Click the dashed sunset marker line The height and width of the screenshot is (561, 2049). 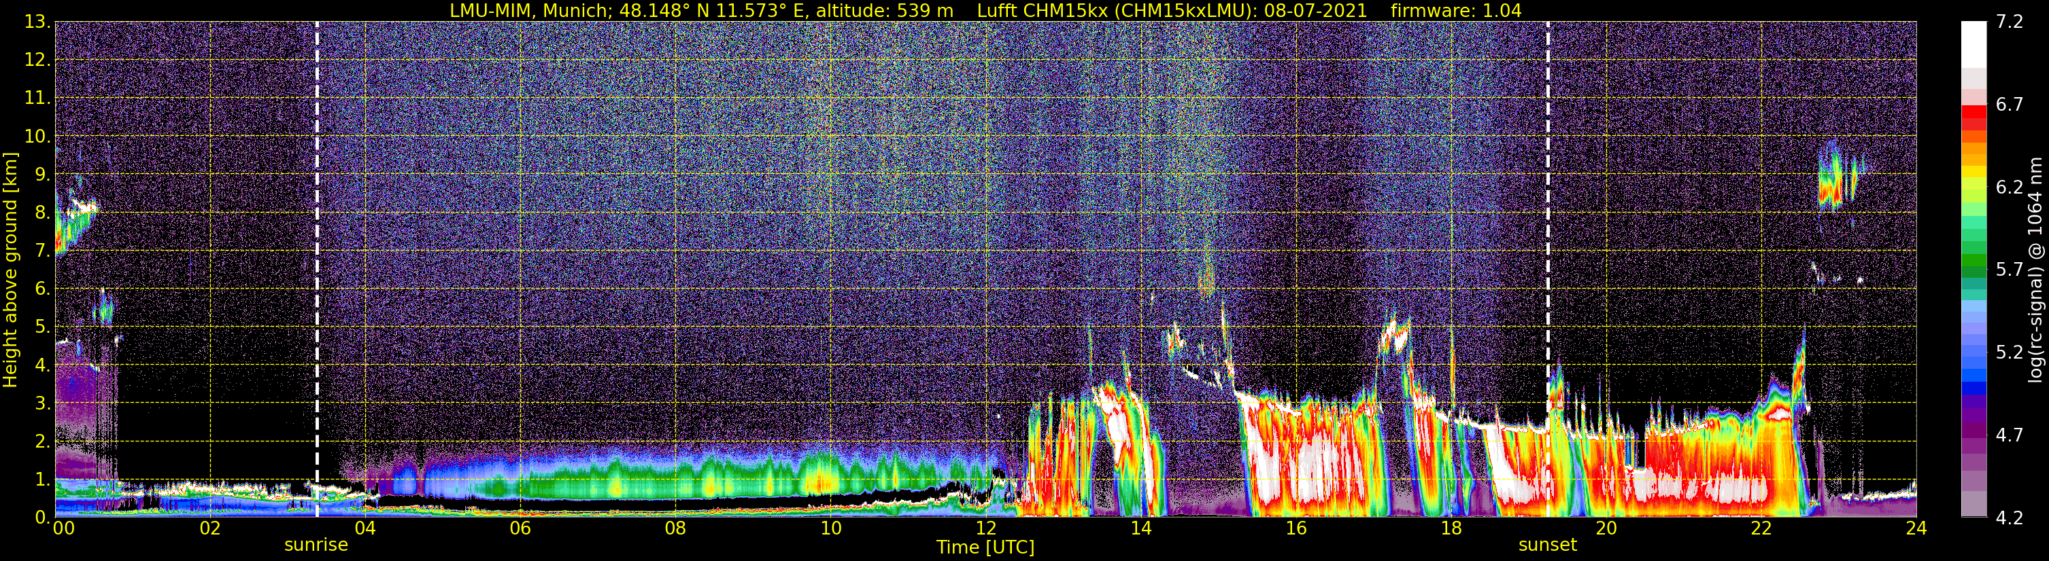1548,268
